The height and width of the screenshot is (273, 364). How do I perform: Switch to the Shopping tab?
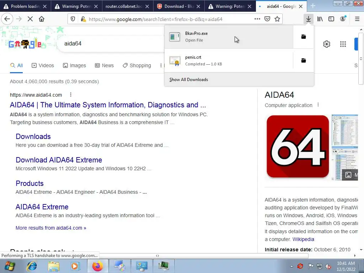137,66
